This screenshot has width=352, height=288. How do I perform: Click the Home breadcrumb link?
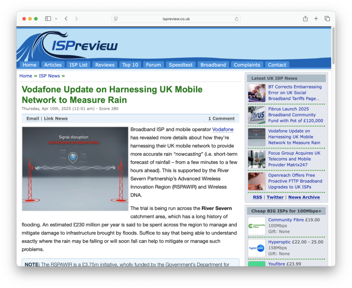pyautogui.click(x=26, y=76)
